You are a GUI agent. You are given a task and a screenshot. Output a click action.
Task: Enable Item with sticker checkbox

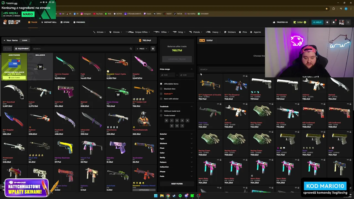click(x=161, y=99)
